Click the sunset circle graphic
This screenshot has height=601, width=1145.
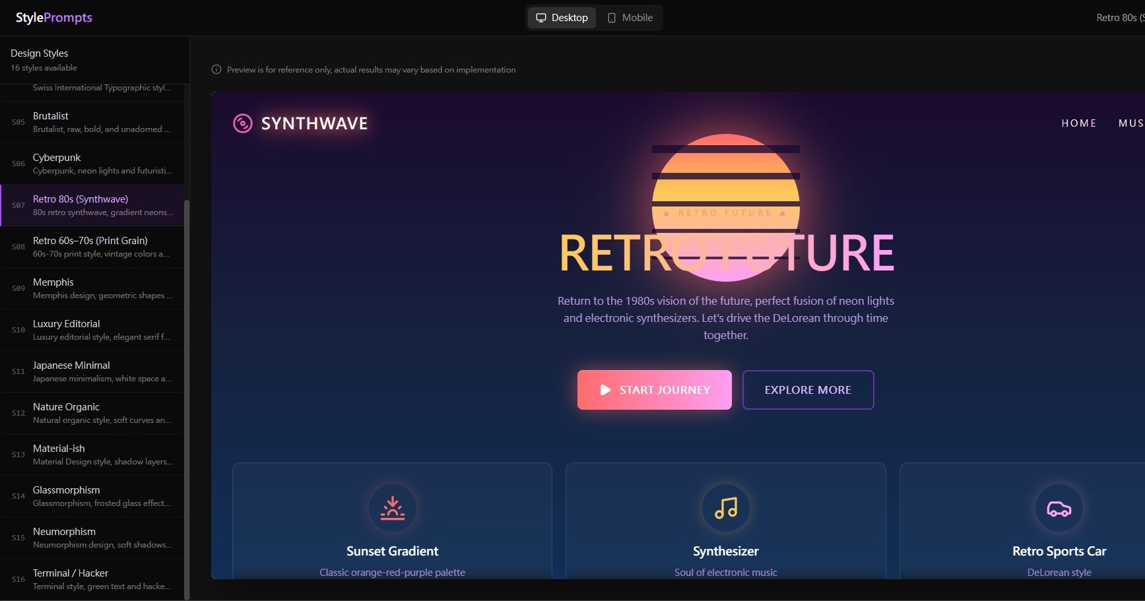(x=726, y=208)
